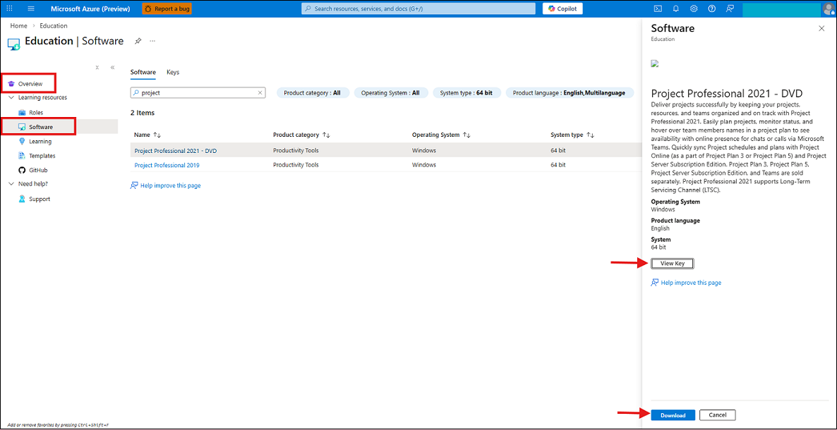The width and height of the screenshot is (837, 430).
Task: Pin the Education Software page
Action: tap(138, 41)
